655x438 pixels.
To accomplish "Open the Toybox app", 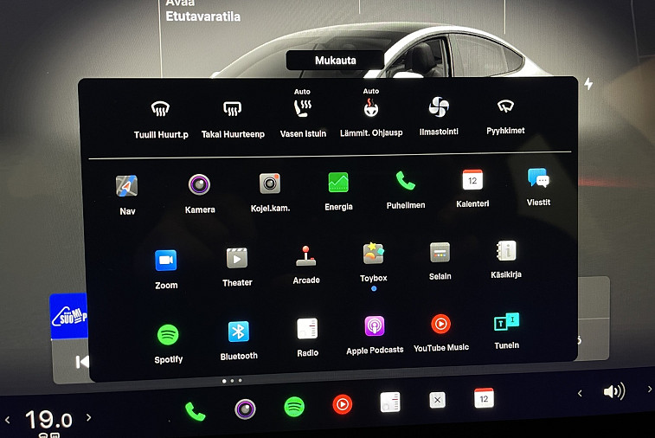I will pos(374,254).
